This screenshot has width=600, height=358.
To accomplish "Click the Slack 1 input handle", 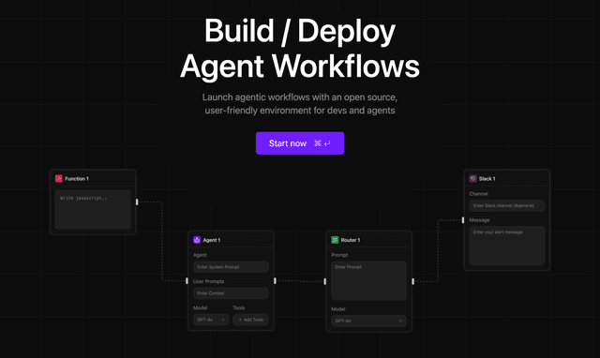I will point(463,220).
